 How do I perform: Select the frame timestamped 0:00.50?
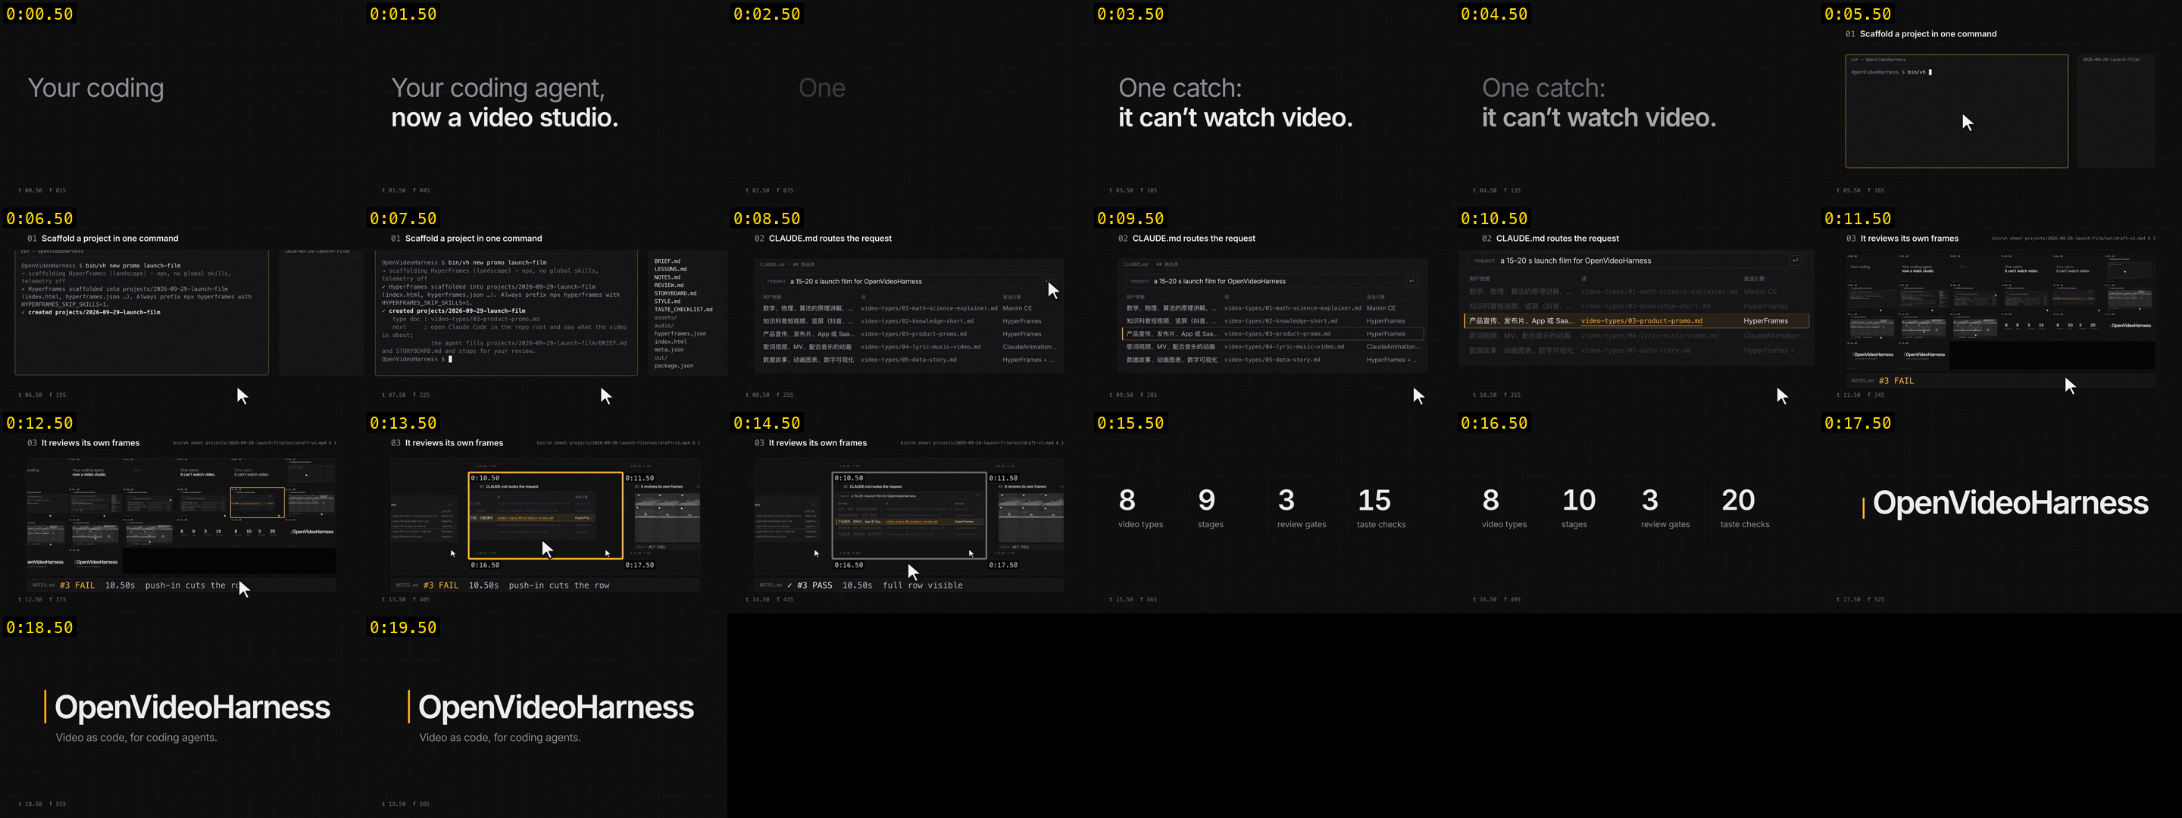coord(181,101)
